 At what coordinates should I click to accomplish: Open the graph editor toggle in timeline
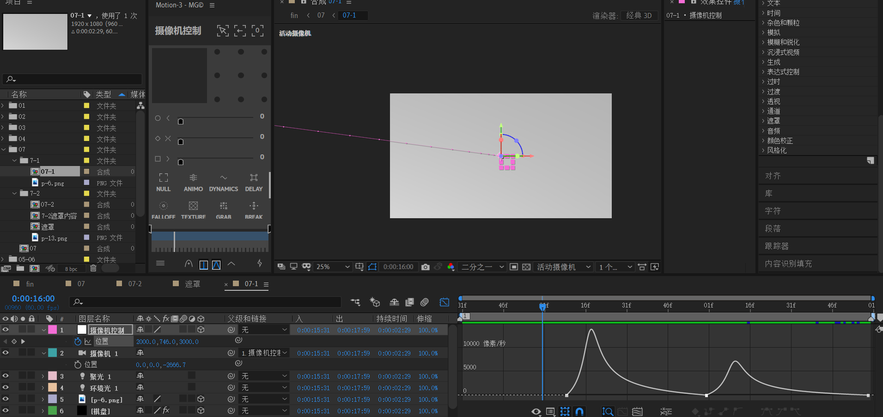coord(445,302)
